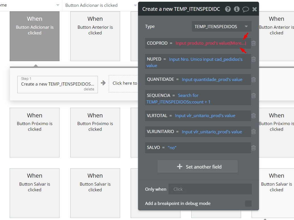
Task: Open the help question mark icon
Action: click(228, 9)
